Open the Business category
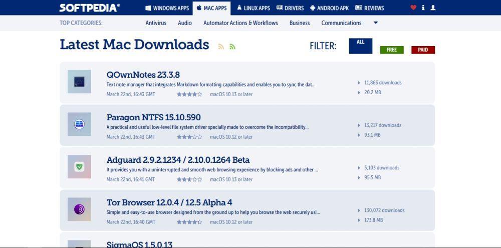 click(x=300, y=23)
